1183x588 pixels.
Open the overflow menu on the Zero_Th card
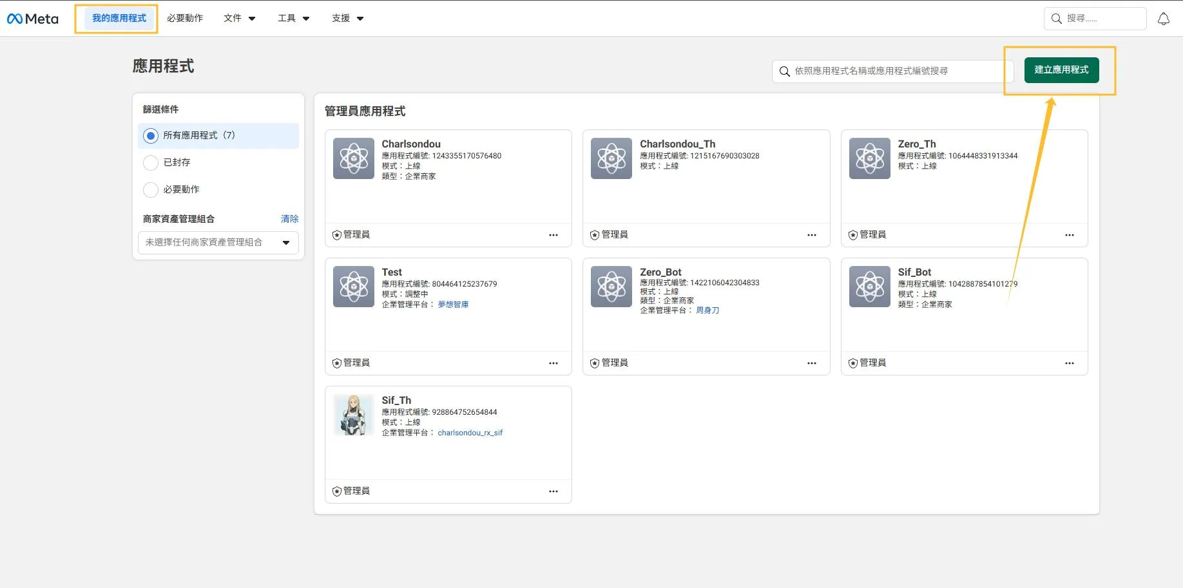click(1070, 235)
